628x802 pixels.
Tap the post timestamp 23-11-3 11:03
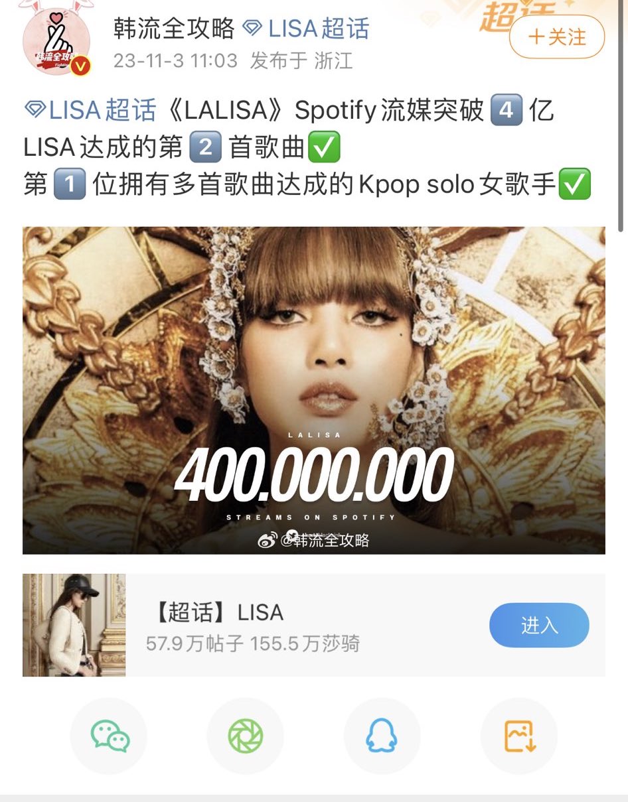[x=175, y=61]
